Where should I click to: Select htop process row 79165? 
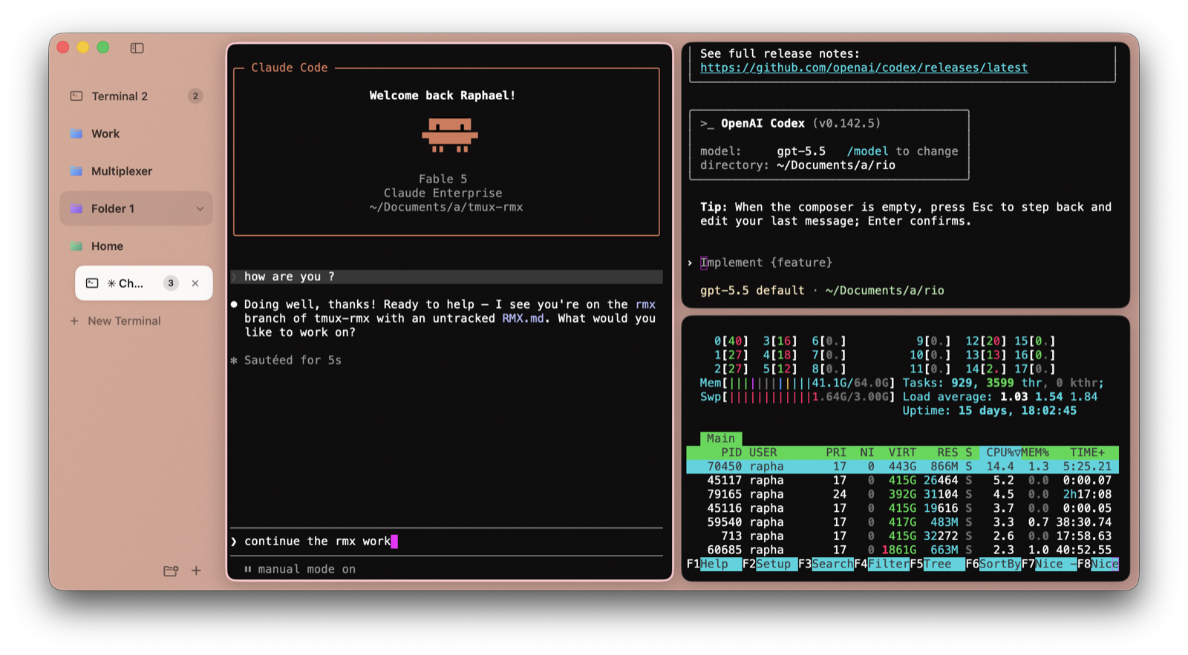(x=902, y=494)
